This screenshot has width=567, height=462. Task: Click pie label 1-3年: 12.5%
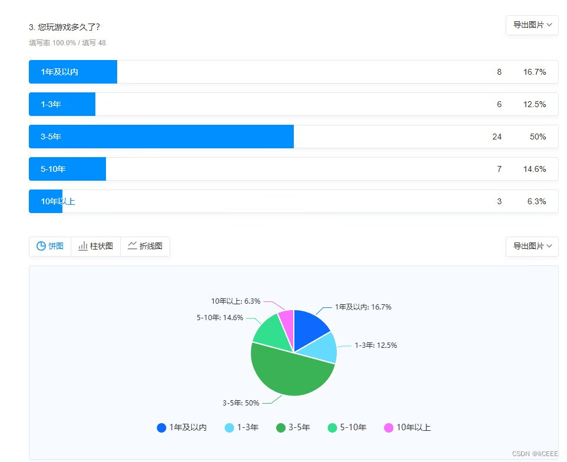point(376,345)
